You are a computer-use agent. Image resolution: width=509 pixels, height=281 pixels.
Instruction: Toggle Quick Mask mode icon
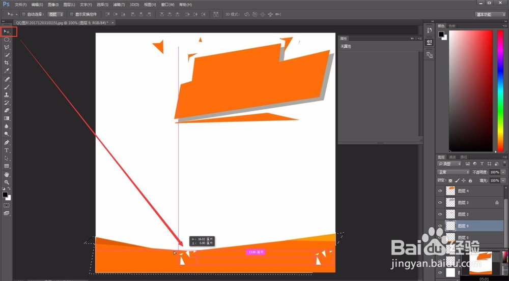pyautogui.click(x=7, y=205)
